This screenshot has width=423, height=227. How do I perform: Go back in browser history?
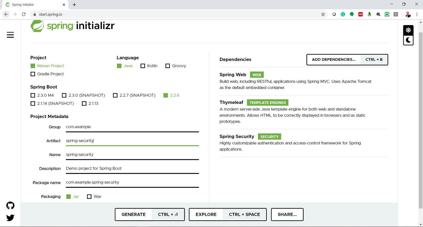tap(6, 14)
